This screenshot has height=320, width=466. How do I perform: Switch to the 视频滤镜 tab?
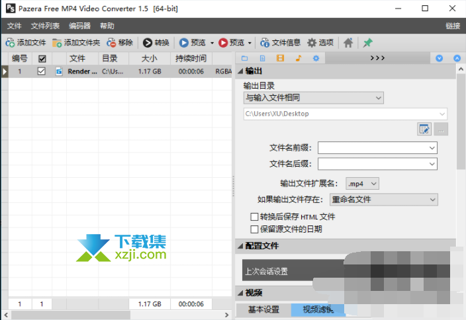[x=318, y=309]
